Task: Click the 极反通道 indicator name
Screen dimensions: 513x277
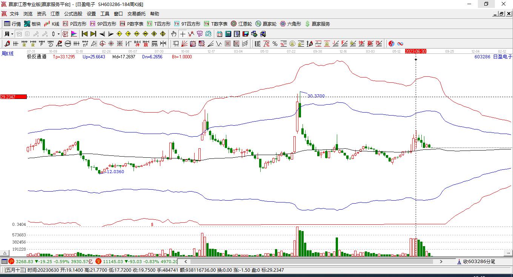Action: (x=37, y=57)
